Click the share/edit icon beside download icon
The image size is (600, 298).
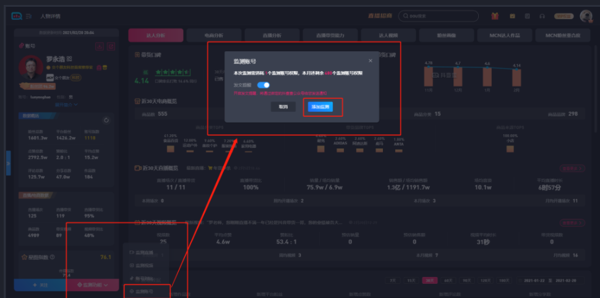point(111,46)
